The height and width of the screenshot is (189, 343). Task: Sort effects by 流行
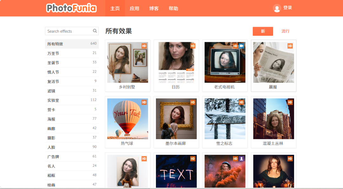285,31
